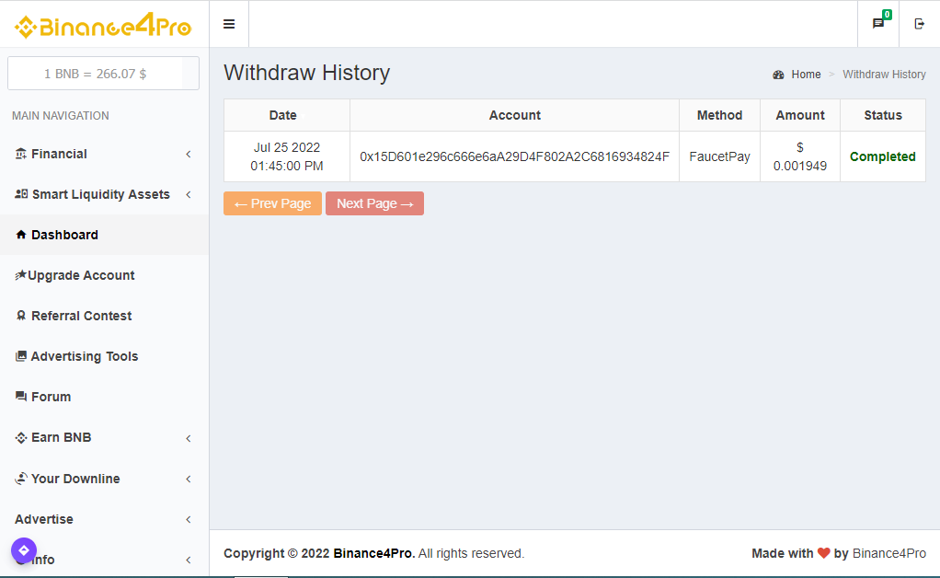Select Referral Contest in sidebar
Image resolution: width=940 pixels, height=578 pixels.
81,316
